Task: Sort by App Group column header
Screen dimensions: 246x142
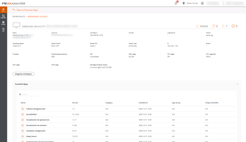Action: click(176, 103)
